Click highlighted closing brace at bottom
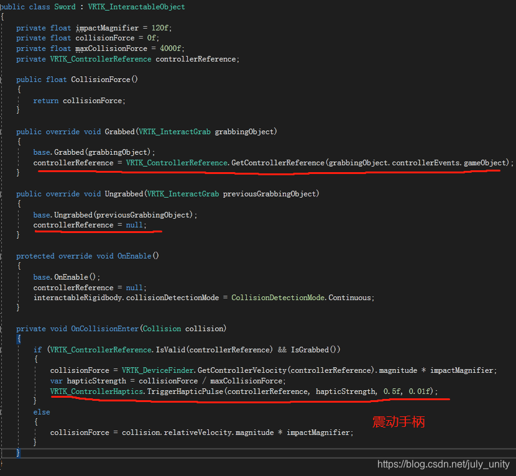 click(x=18, y=453)
